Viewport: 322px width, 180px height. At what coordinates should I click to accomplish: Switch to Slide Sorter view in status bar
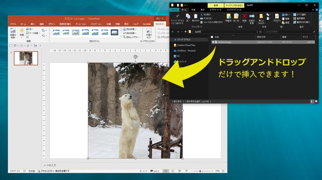click(173, 171)
